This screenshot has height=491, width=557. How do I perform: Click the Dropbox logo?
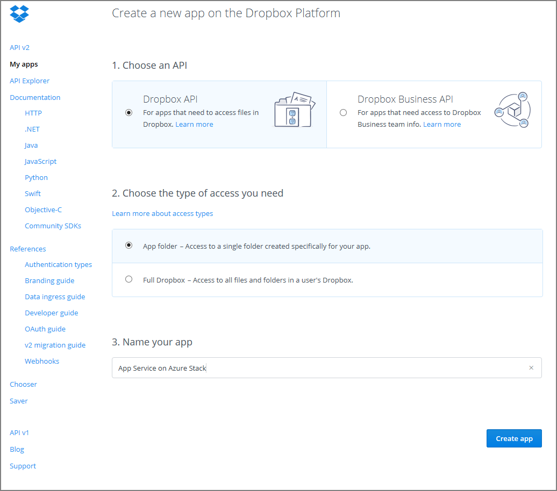click(19, 14)
